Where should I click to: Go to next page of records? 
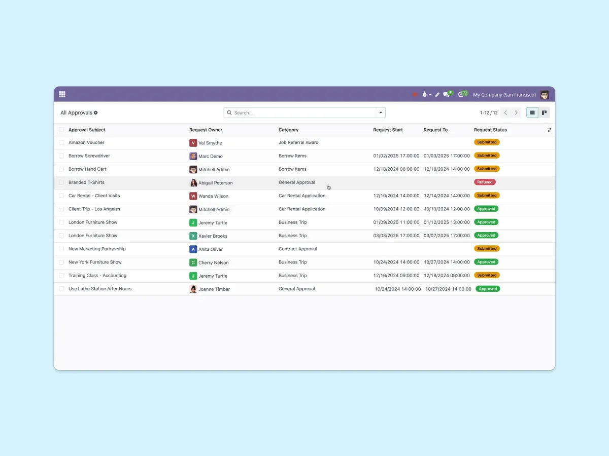click(x=516, y=113)
